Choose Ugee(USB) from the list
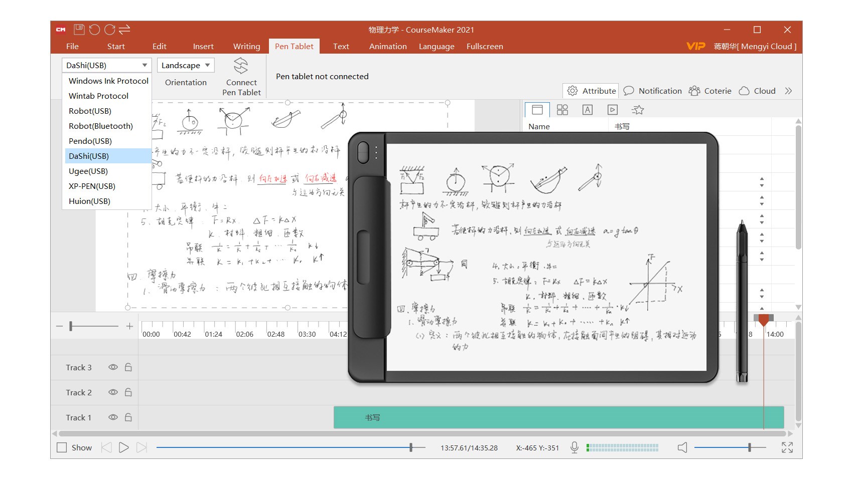 click(x=108, y=171)
